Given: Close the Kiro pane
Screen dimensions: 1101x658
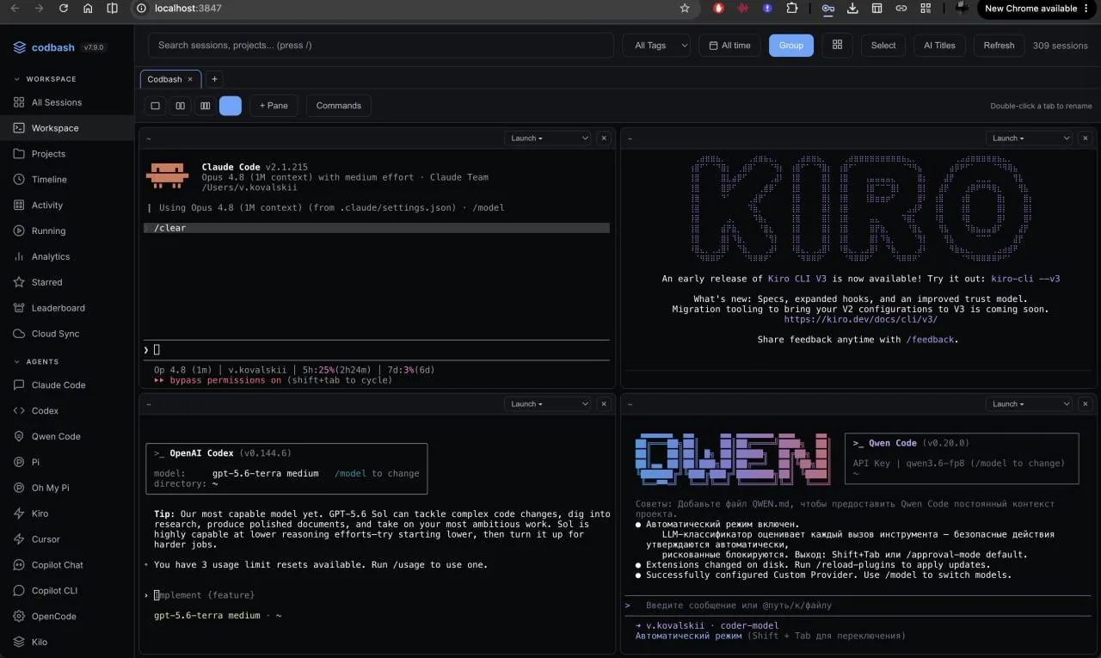Looking at the screenshot, I should click(1086, 138).
